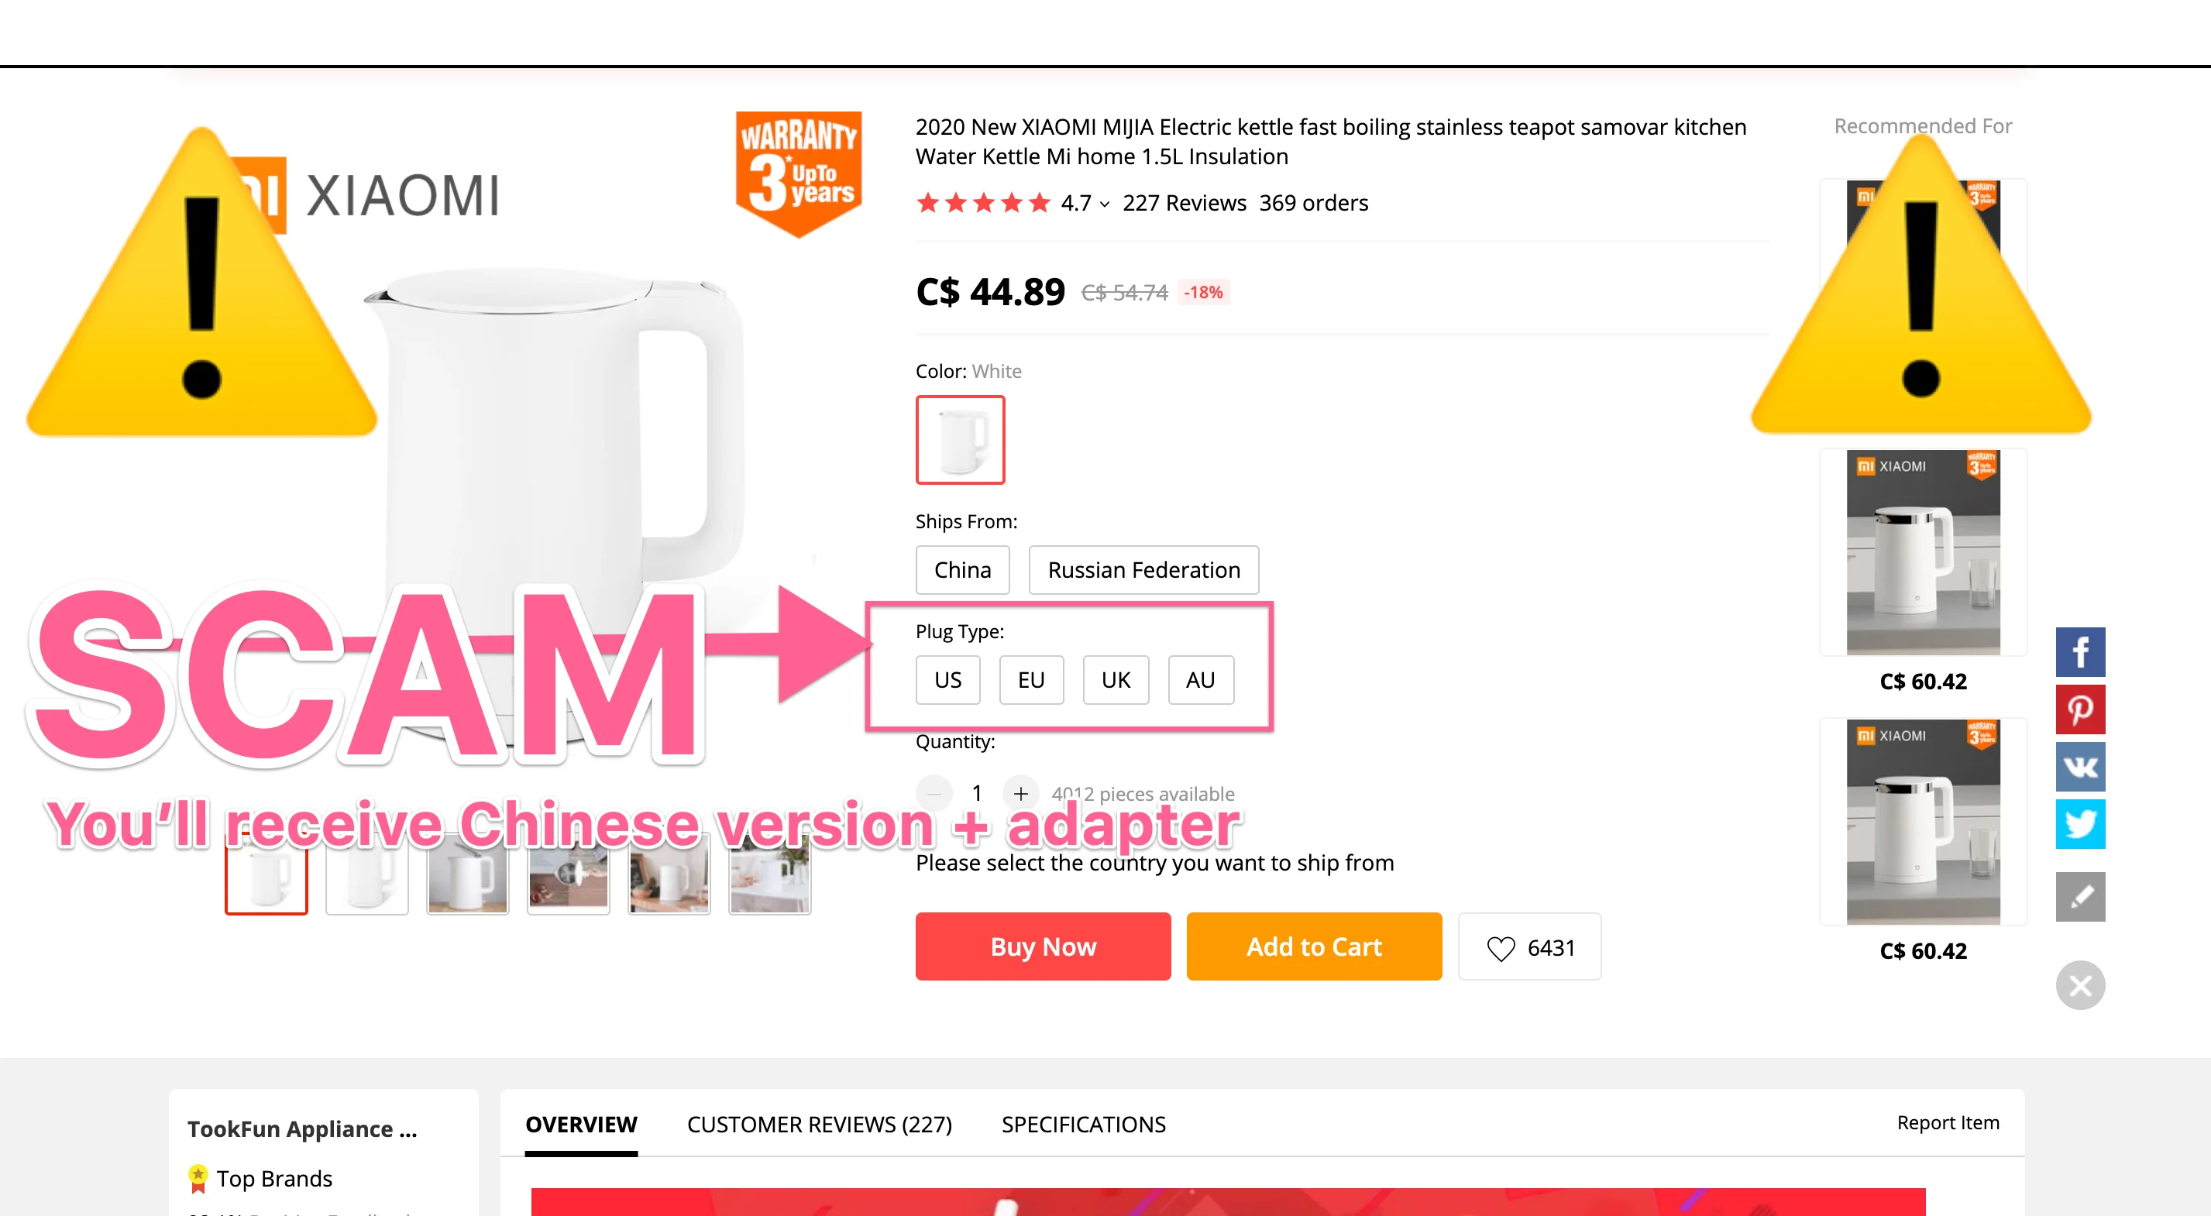
Task: Open the Specifications tab
Action: click(x=1083, y=1124)
